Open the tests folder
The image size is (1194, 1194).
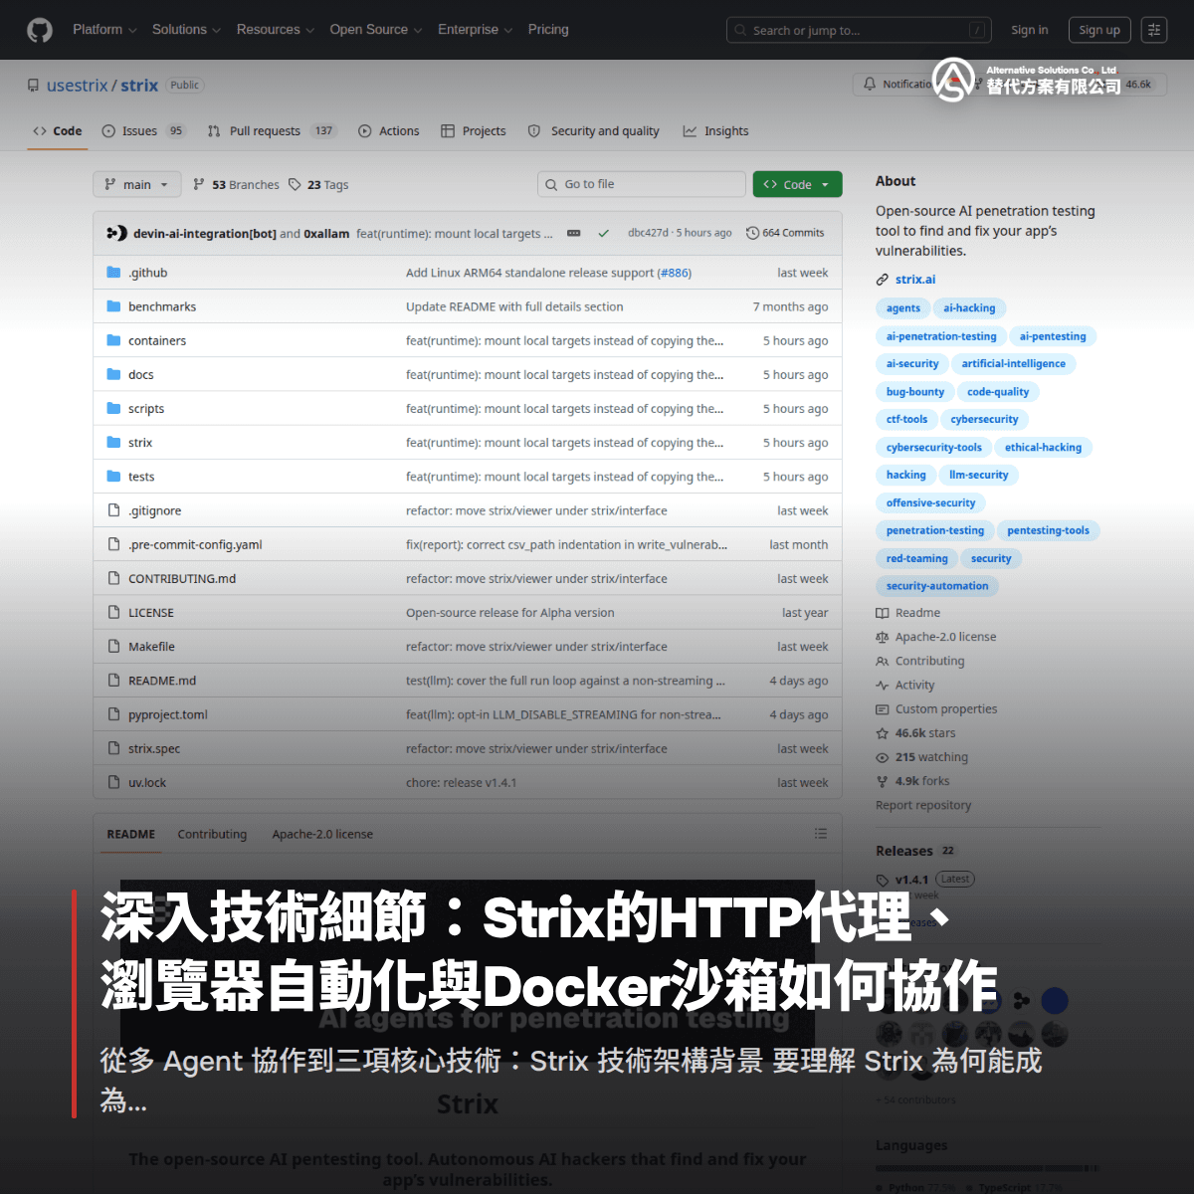(x=141, y=477)
